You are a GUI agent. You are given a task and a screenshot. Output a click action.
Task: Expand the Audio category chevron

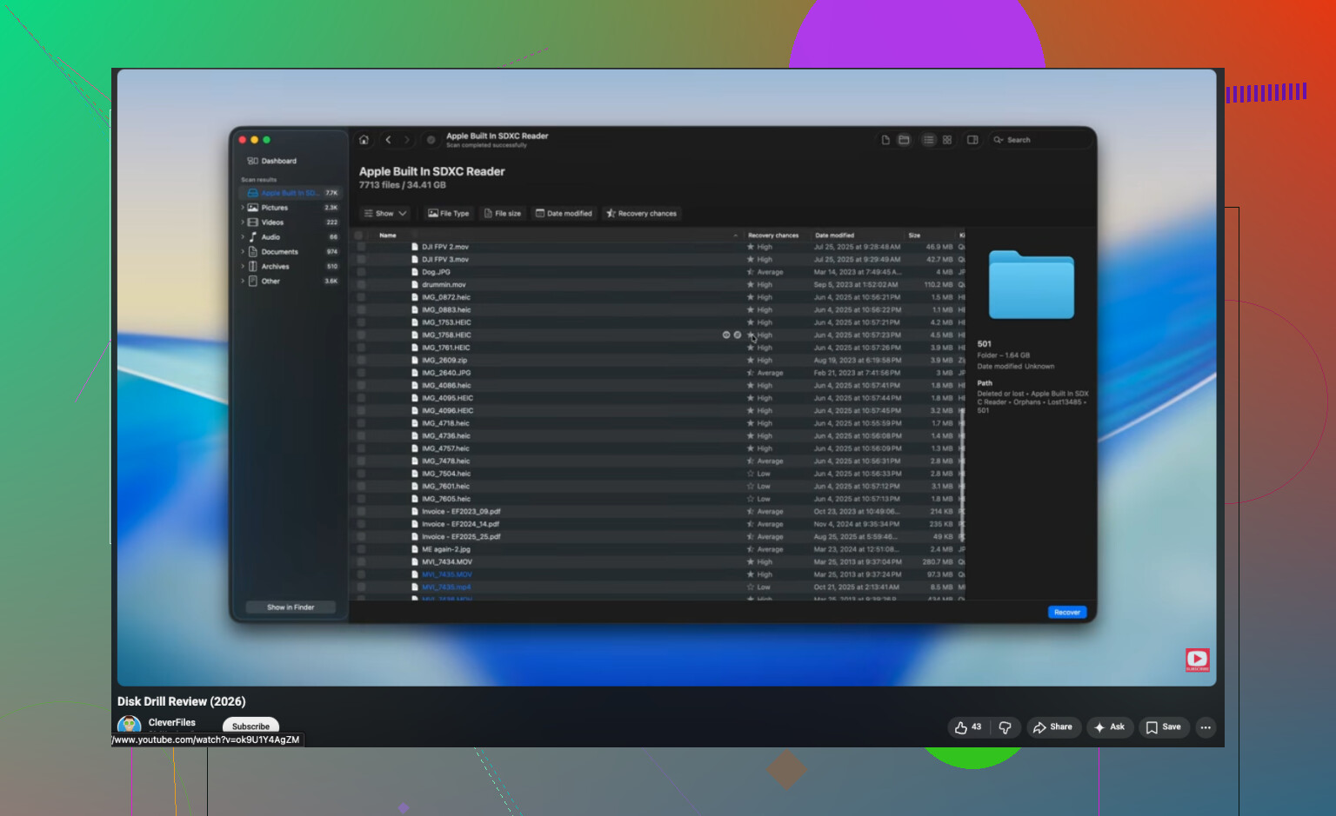[x=243, y=237]
